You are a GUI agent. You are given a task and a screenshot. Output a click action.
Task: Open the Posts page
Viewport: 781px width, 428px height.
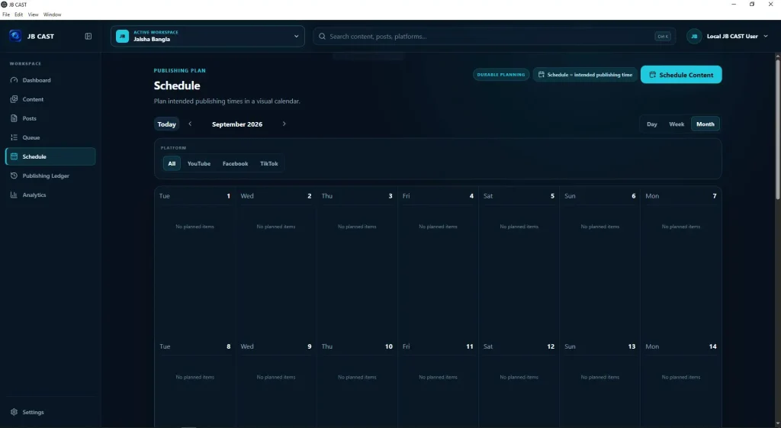point(50,118)
